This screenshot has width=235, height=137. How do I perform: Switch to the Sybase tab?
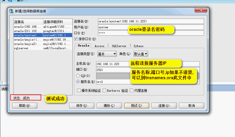(x=138, y=46)
